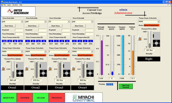The image size is (172, 103).
Task: Click the Oven3 padlock icon
Action: [50, 68]
